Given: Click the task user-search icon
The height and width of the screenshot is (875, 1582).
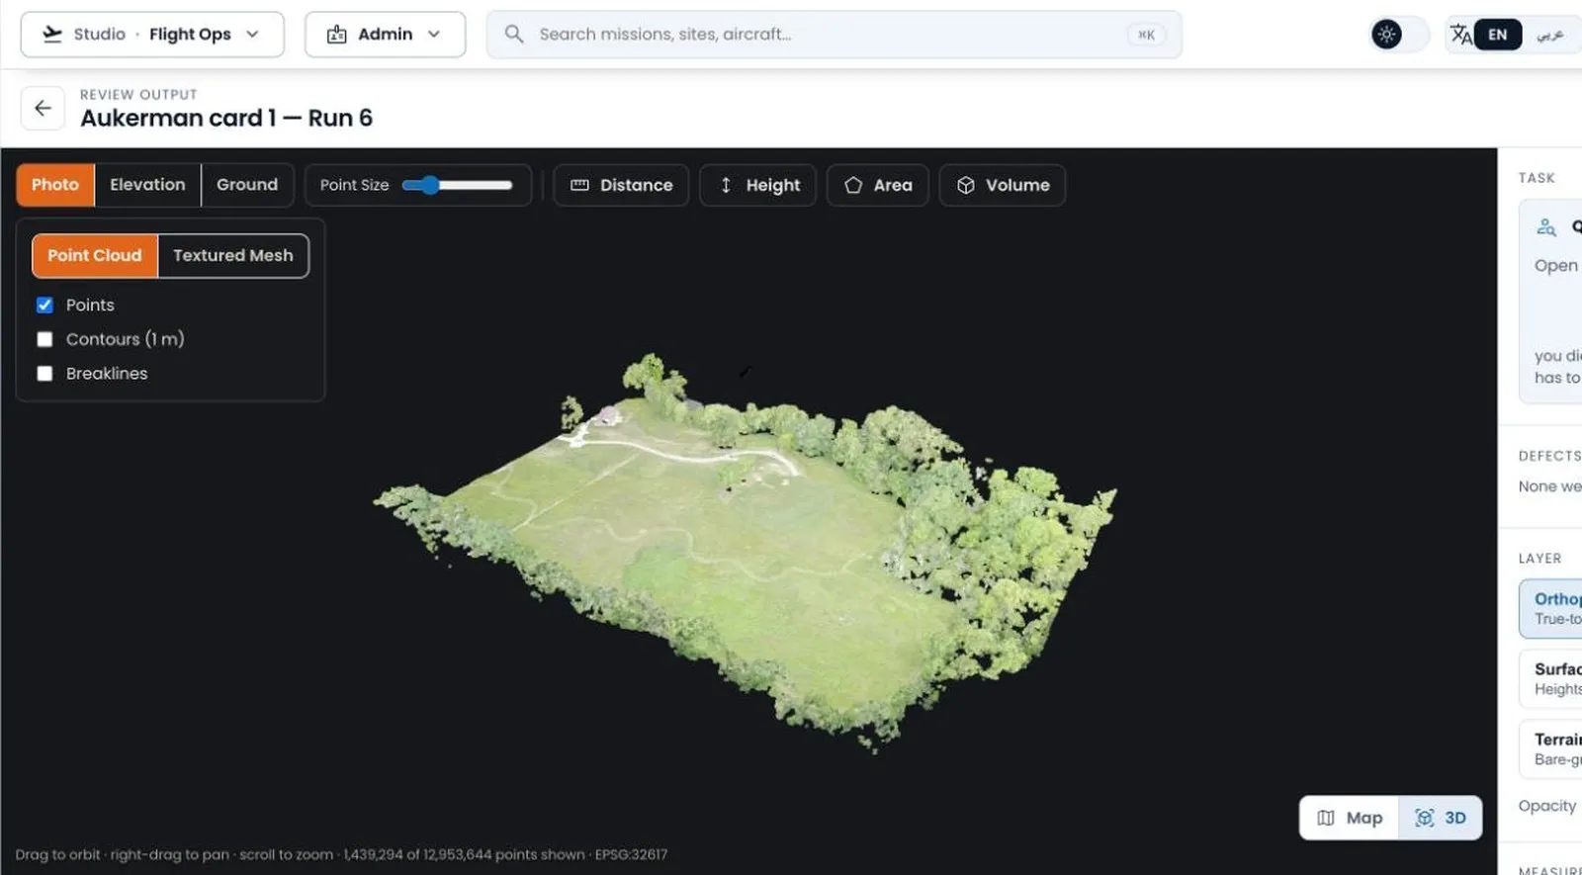Looking at the screenshot, I should pos(1546,227).
